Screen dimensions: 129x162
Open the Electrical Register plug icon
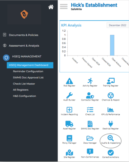pos(111,124)
